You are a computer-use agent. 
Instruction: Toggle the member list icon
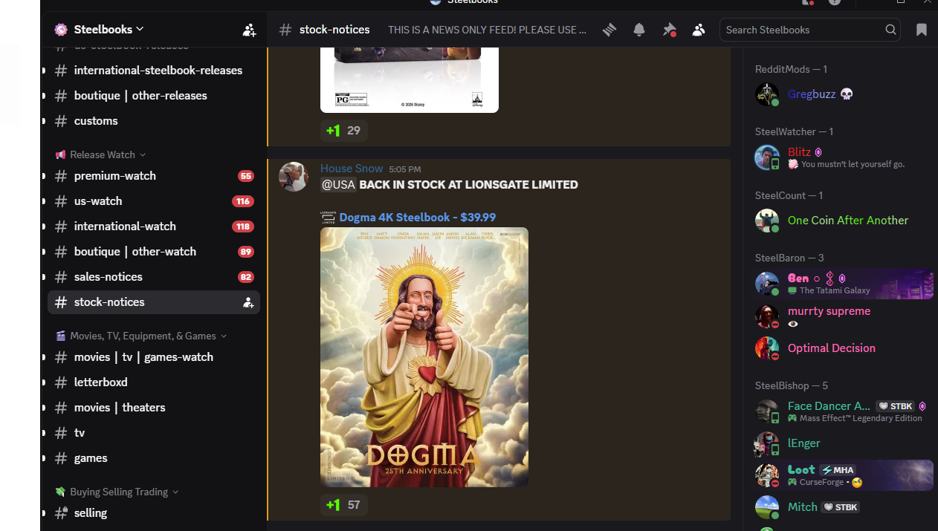tap(699, 30)
